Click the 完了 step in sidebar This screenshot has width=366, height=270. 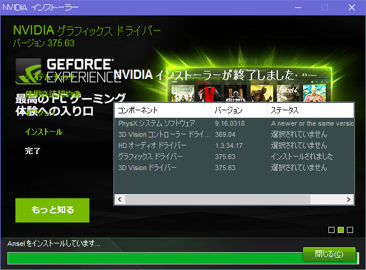[33, 151]
